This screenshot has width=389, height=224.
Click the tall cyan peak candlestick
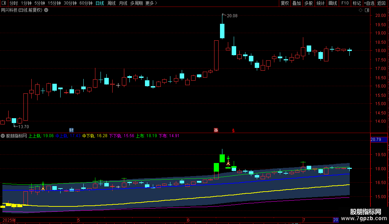click(x=222, y=31)
